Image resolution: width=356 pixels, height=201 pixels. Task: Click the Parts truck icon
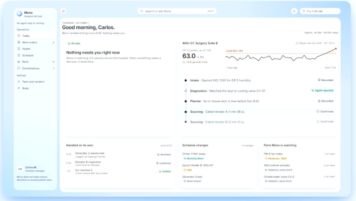[19, 62]
